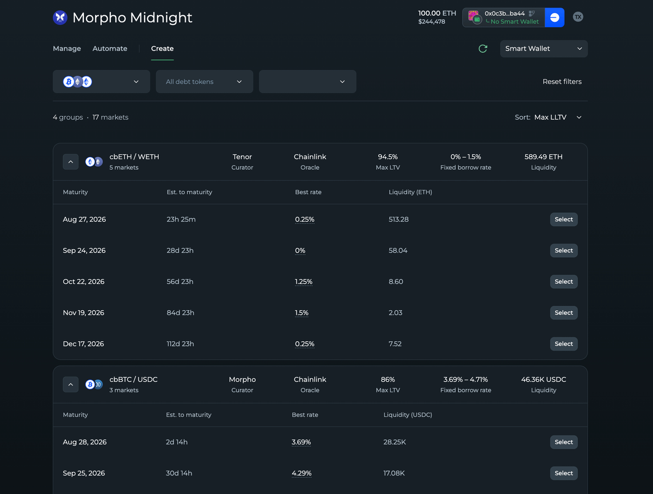
Task: Click Reset filters
Action: click(x=562, y=82)
